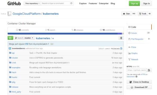The image size is (157, 95).
Task: View the 93 commits
Action: click(x=23, y=30)
